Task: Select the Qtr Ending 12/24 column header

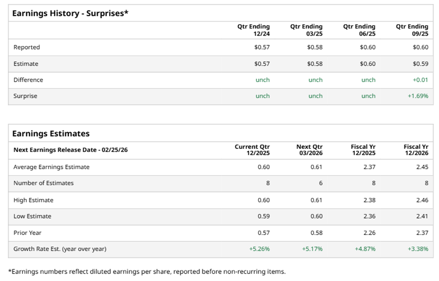Action: tap(254, 30)
